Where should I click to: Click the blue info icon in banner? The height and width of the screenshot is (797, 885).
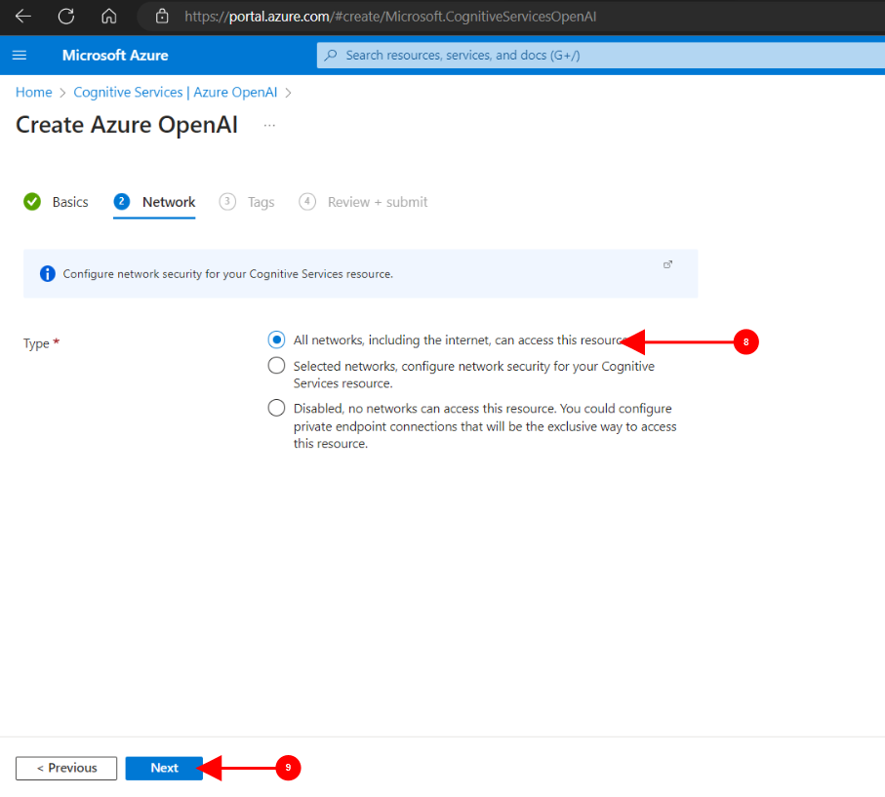[48, 274]
